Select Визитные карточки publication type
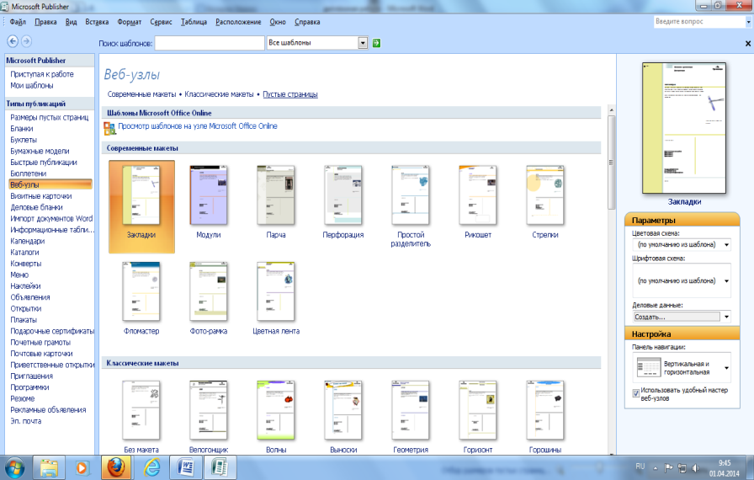 (x=41, y=196)
